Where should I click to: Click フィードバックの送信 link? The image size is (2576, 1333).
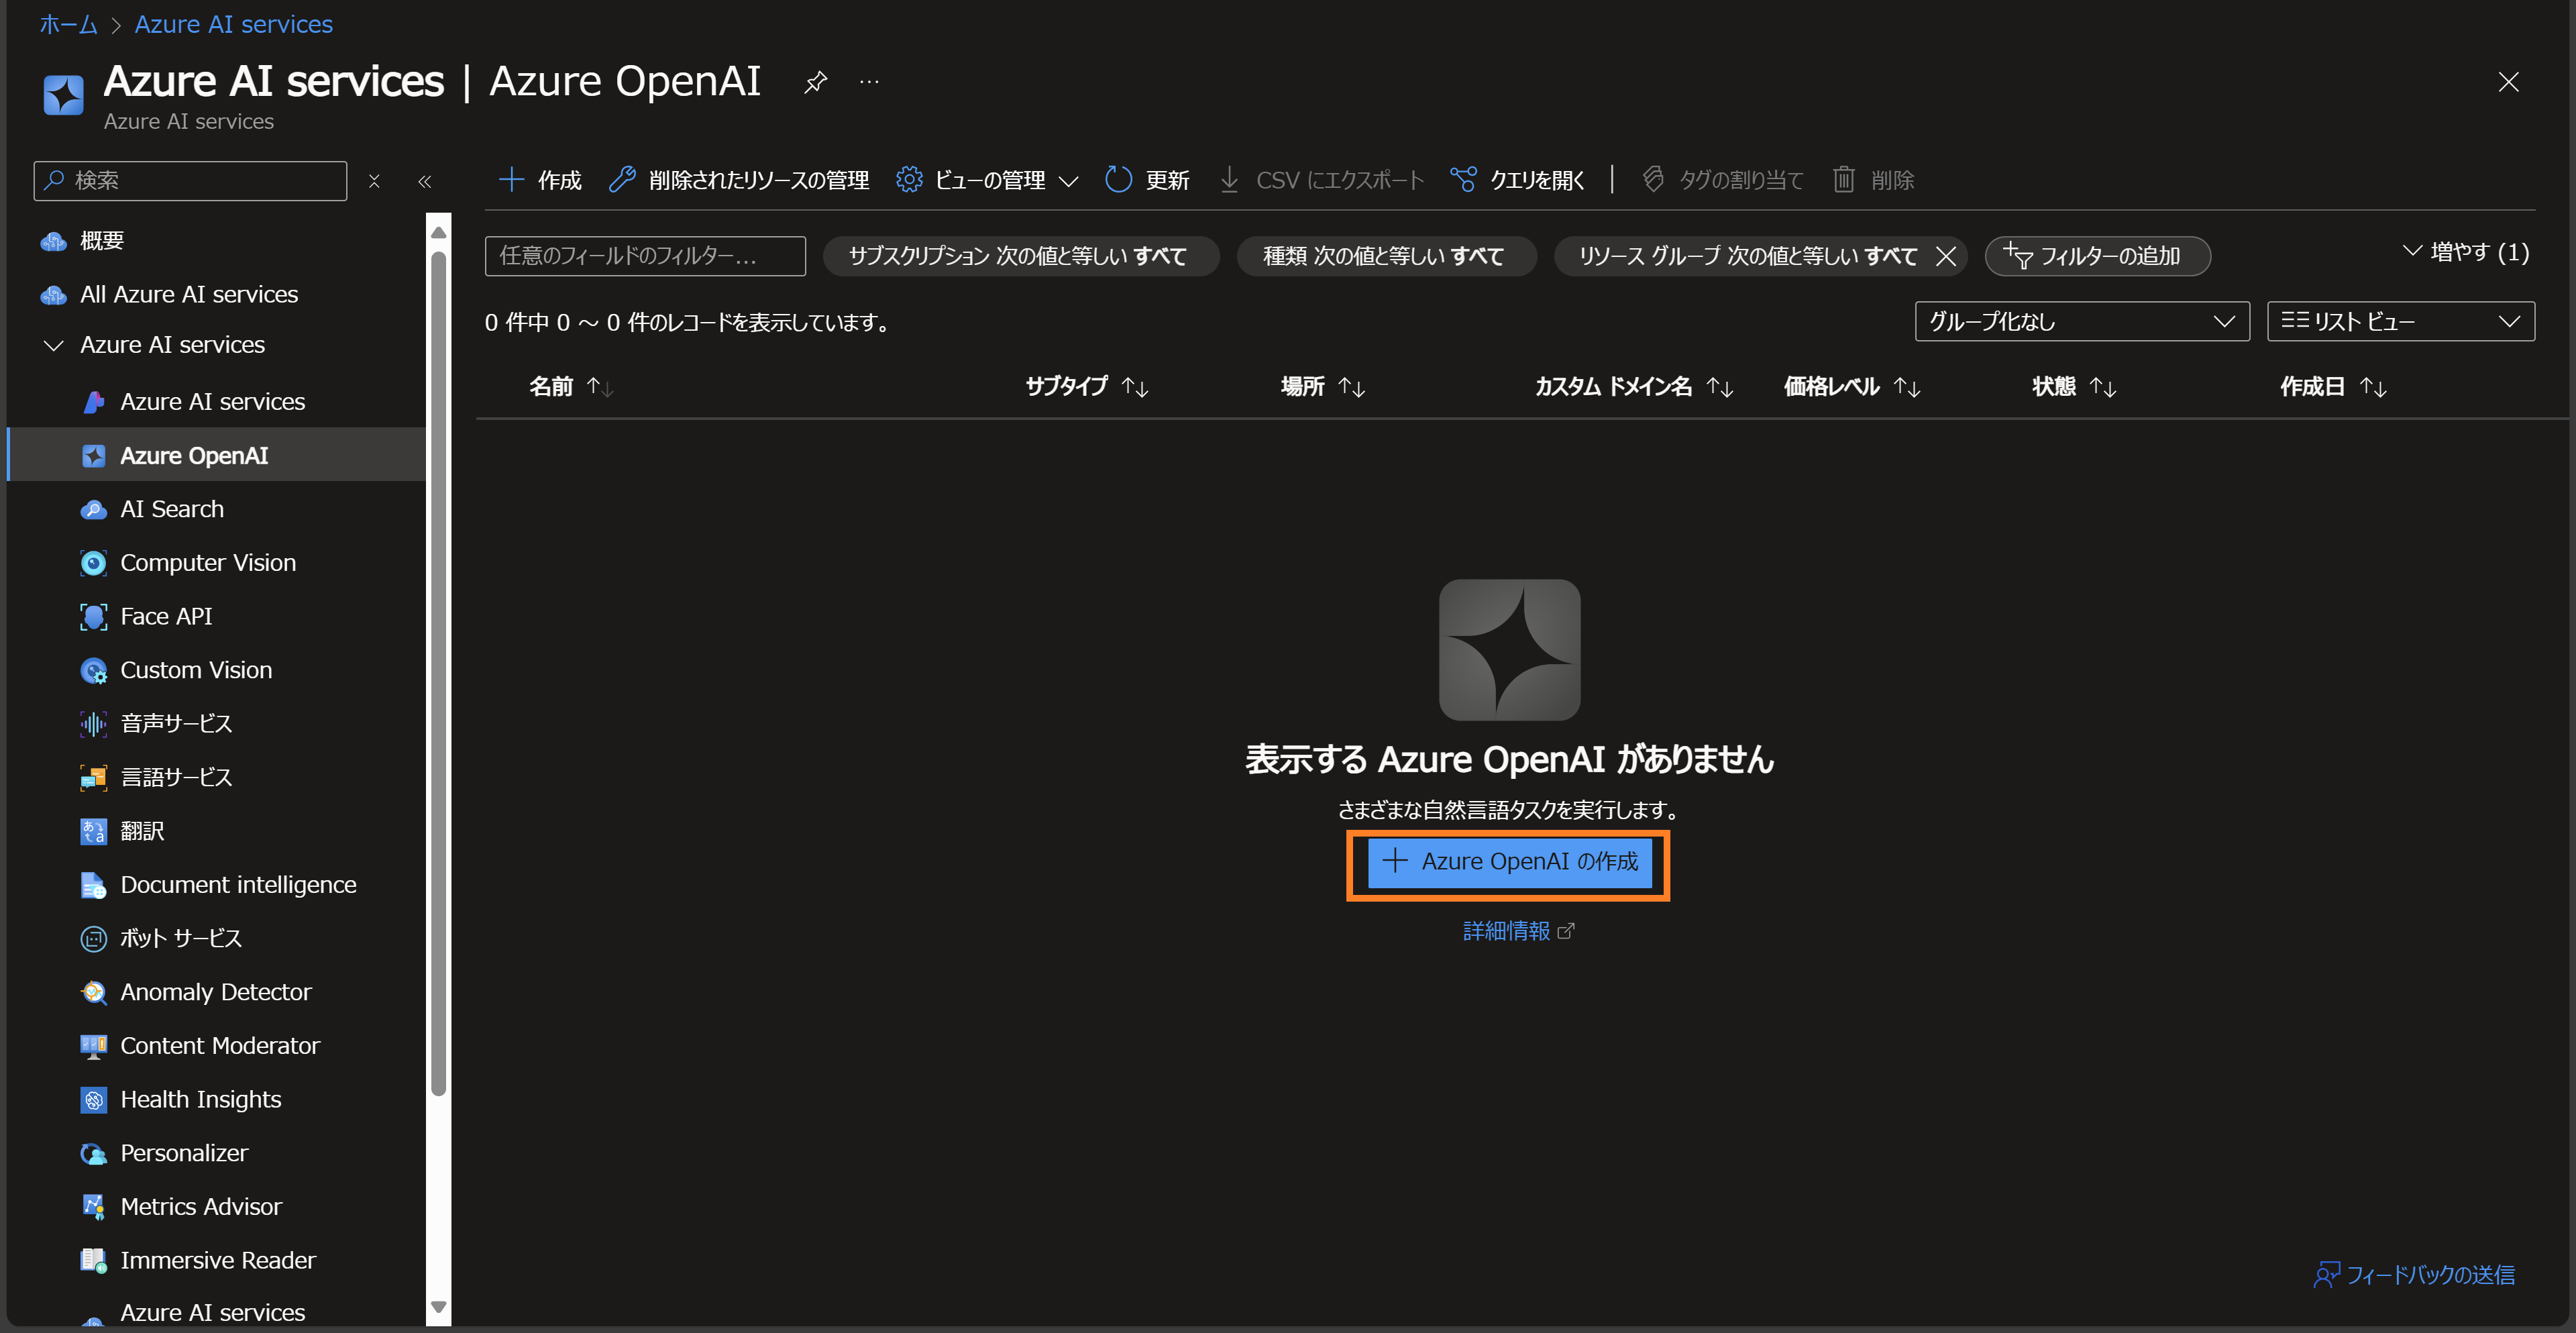tap(2414, 1275)
